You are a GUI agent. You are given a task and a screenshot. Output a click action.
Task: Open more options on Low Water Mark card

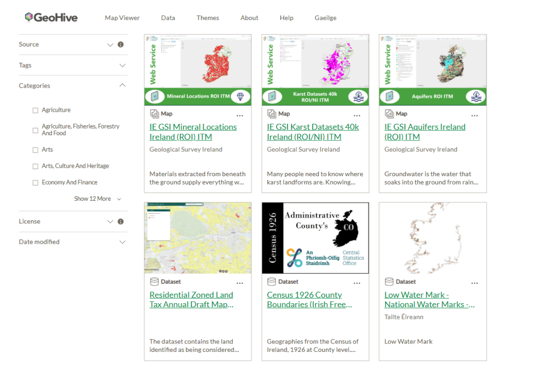[475, 283]
